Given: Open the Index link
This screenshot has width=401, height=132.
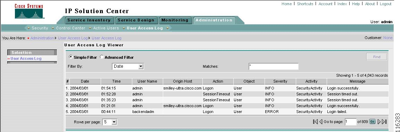Looking at the screenshot, I should click(x=342, y=4).
